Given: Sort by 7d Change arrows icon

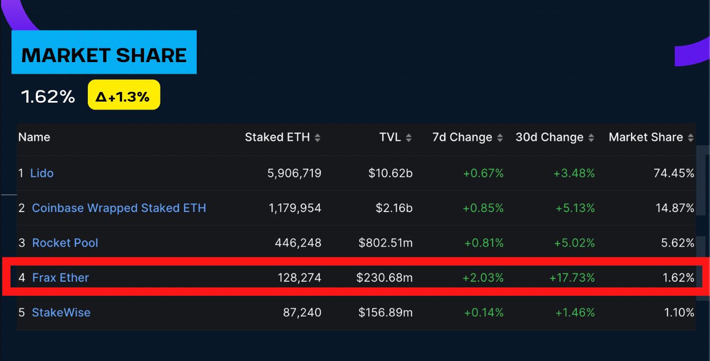Looking at the screenshot, I should point(500,138).
